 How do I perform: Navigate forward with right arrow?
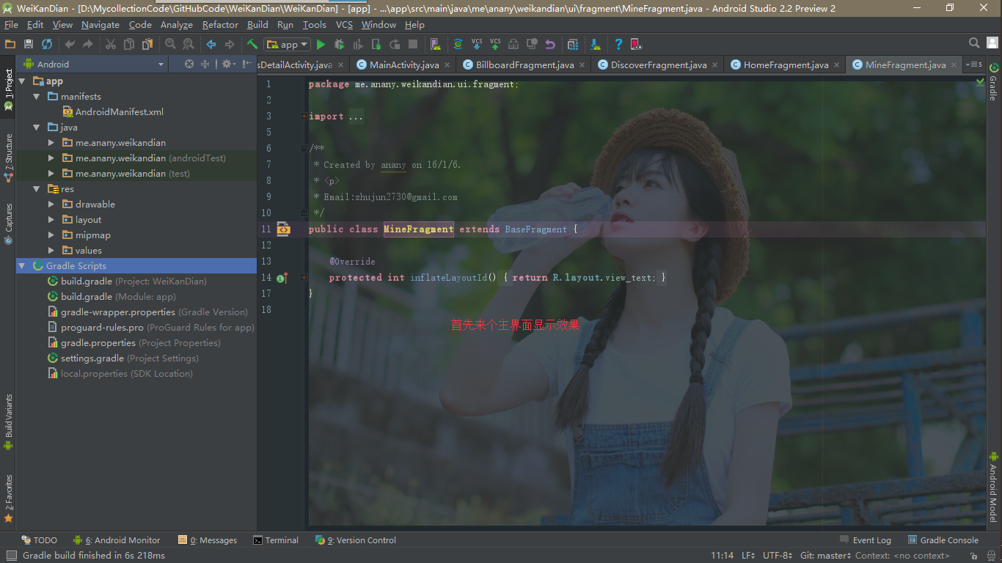[x=230, y=44]
